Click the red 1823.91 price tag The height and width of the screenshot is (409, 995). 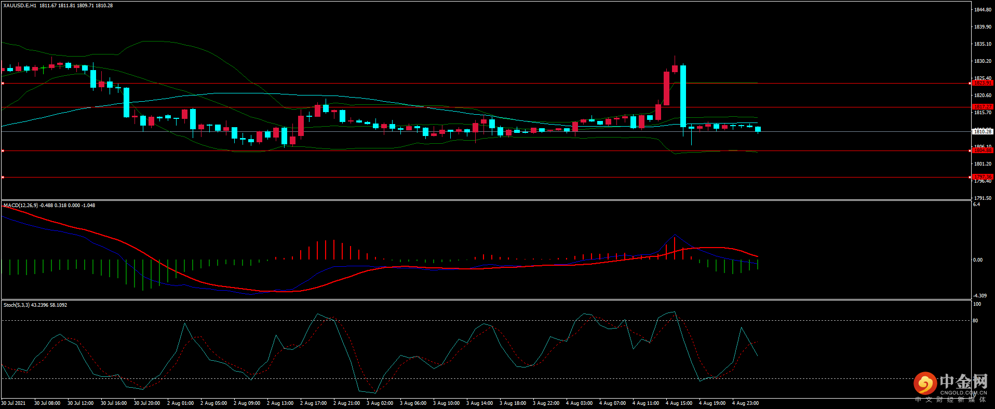982,83
